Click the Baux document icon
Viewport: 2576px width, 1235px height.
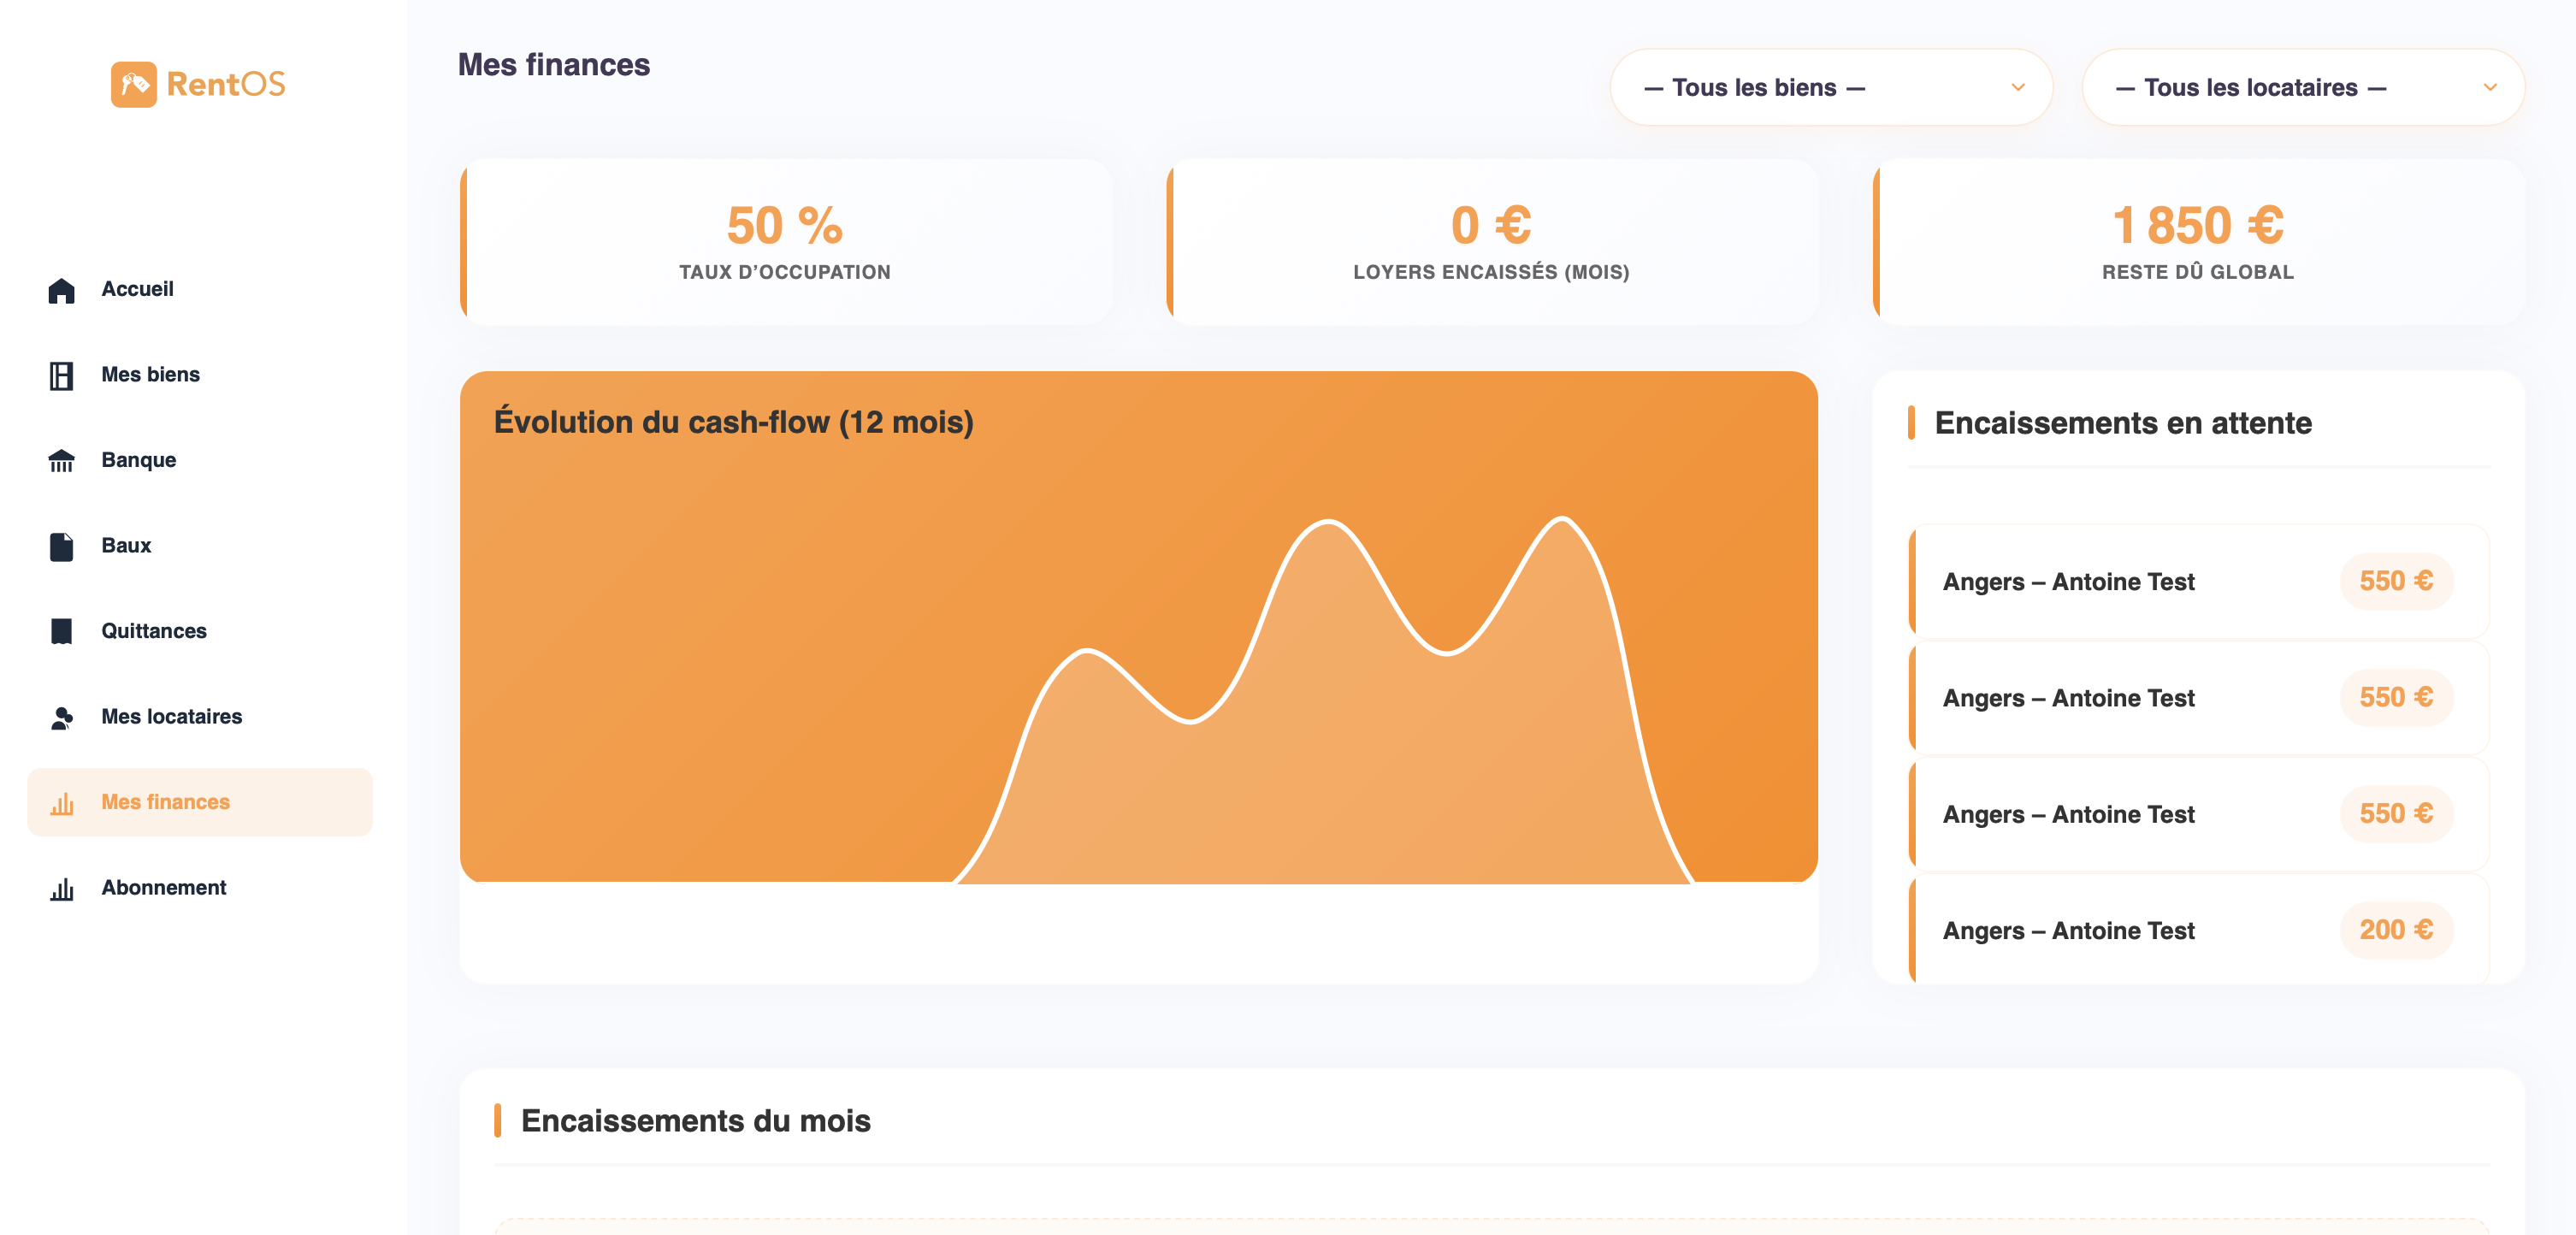61,546
